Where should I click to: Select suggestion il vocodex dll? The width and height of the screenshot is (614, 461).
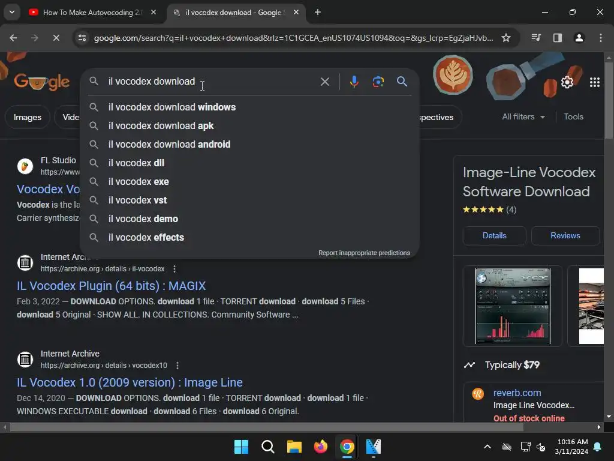click(249, 163)
